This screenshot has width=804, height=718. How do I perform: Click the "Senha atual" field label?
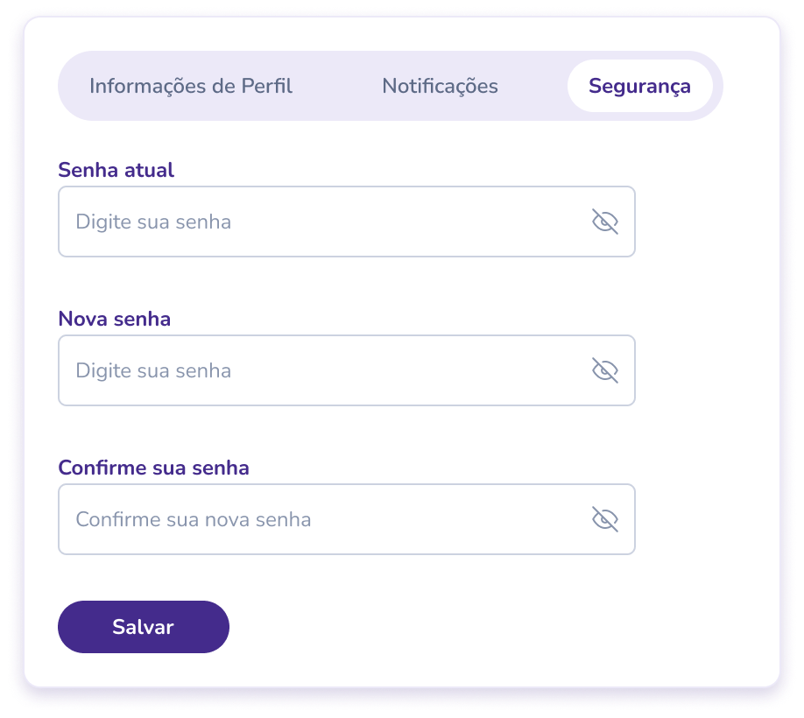click(116, 170)
